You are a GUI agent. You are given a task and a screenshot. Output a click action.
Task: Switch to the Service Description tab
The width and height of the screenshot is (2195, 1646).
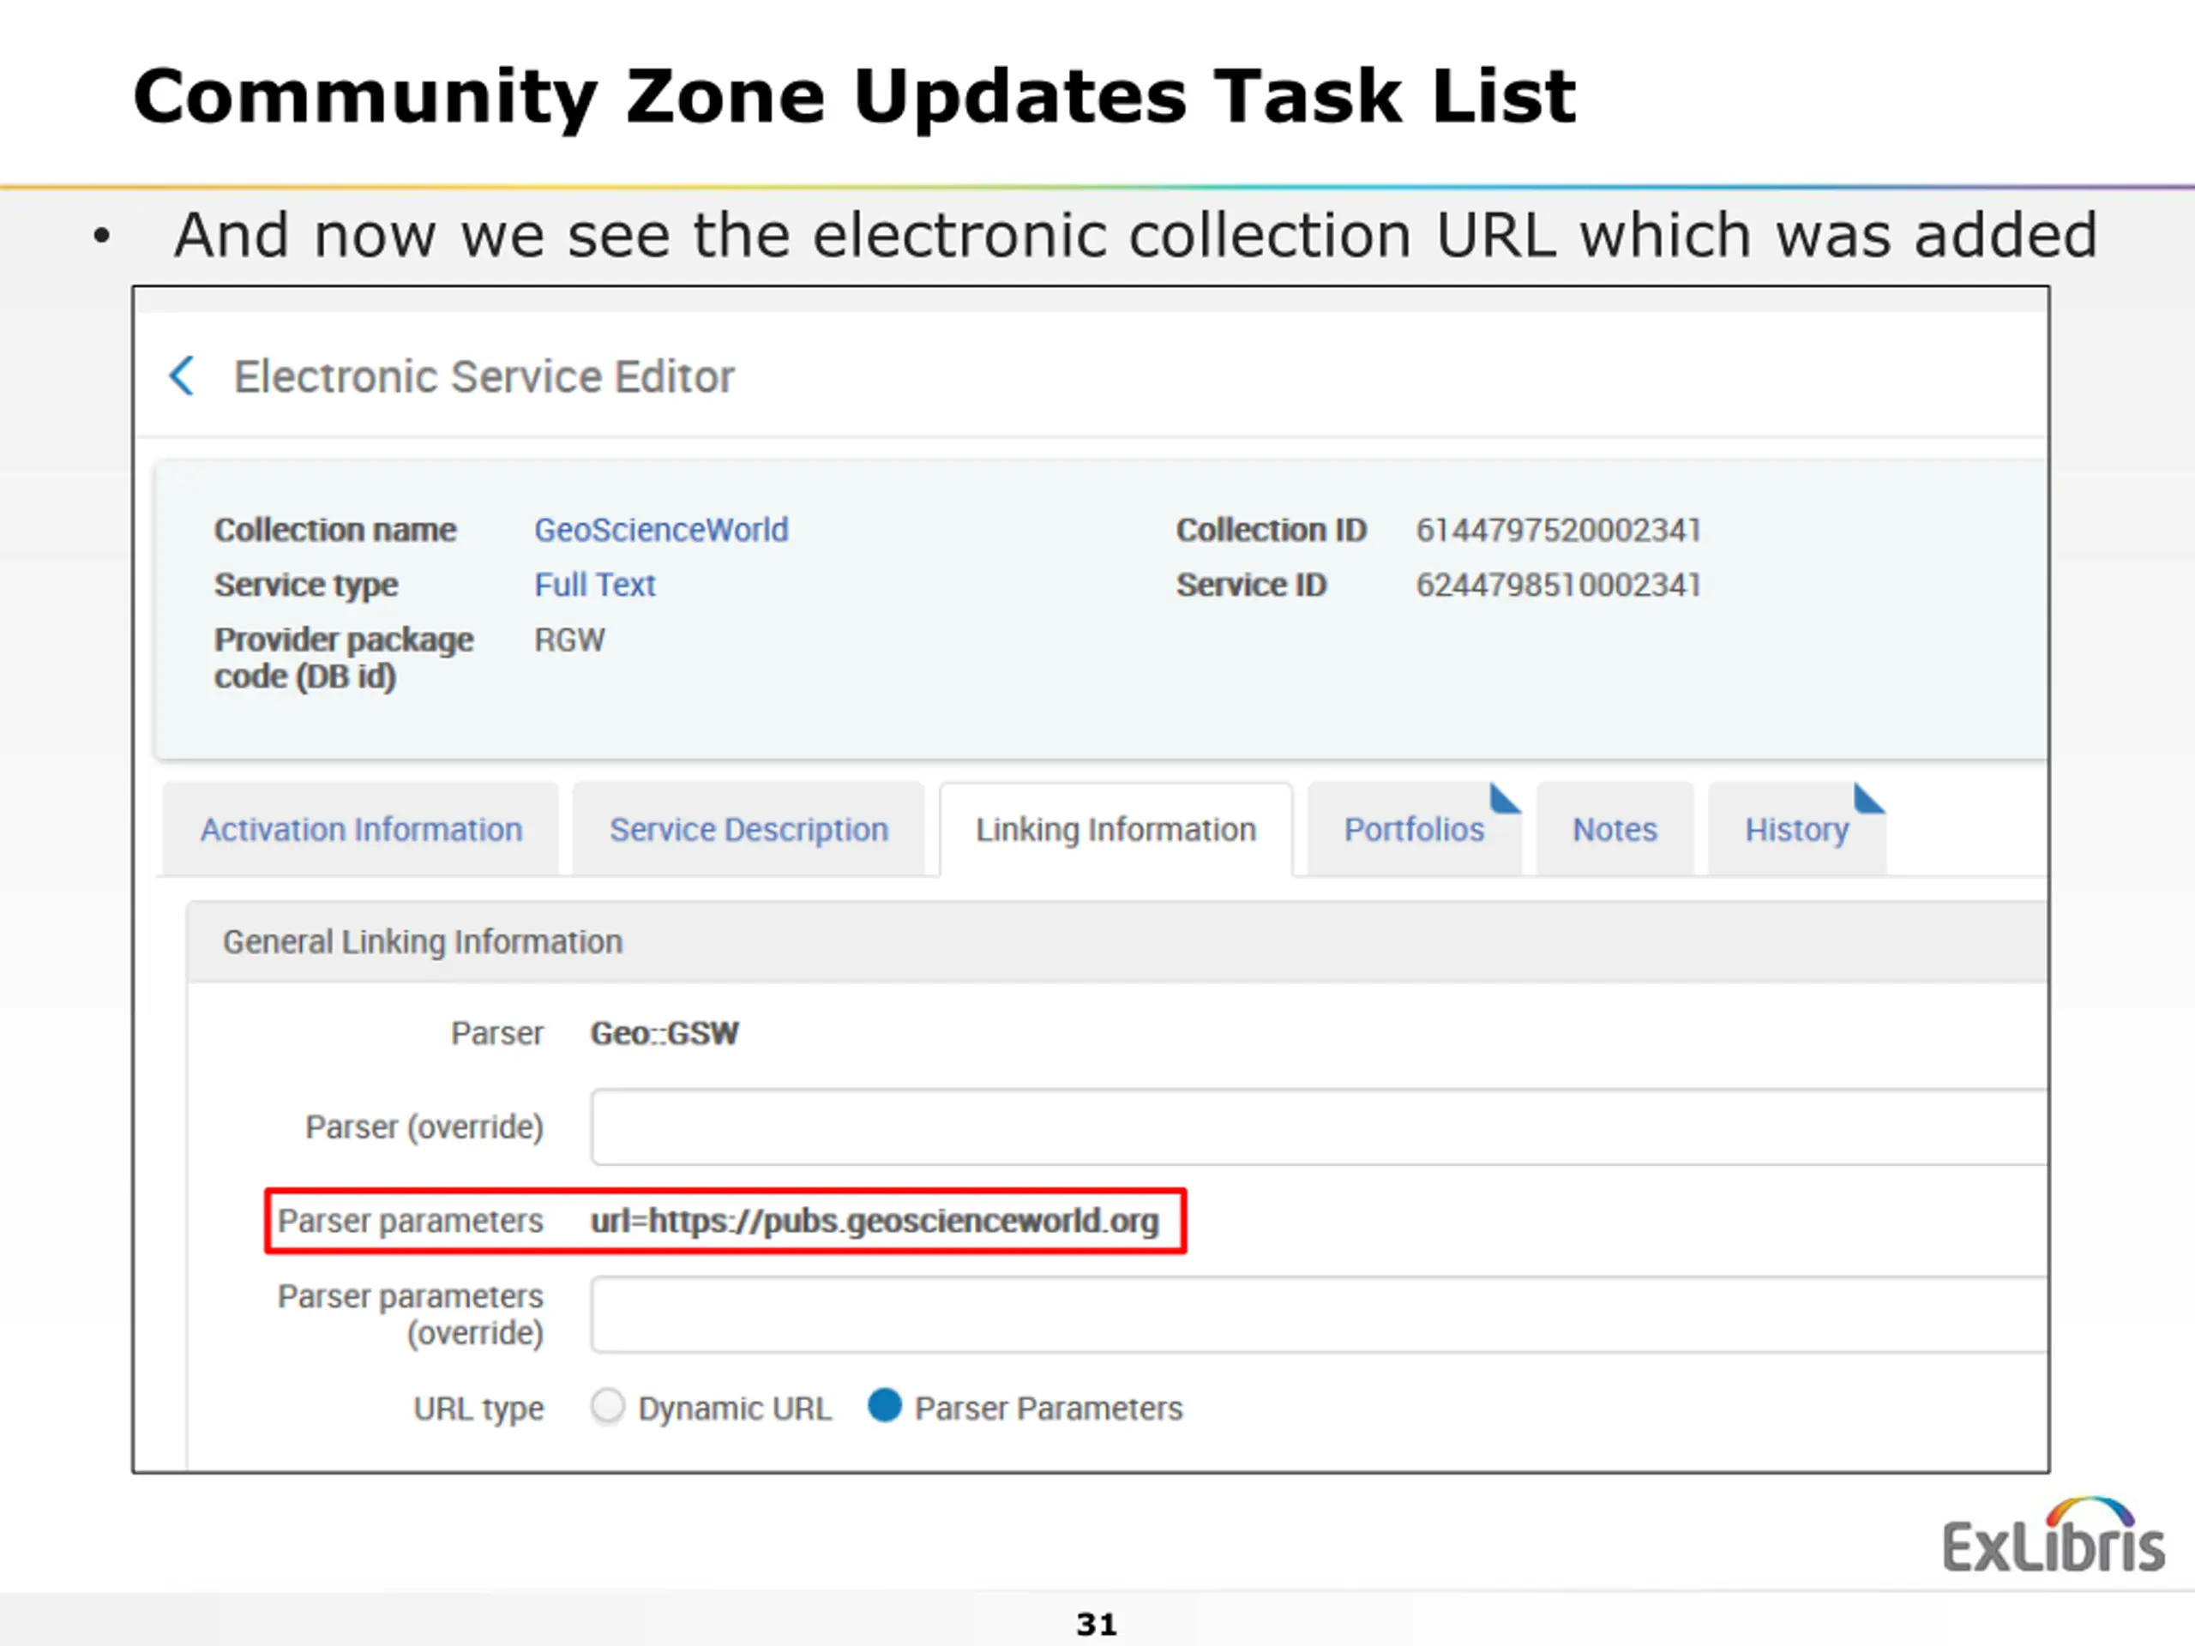pos(749,830)
